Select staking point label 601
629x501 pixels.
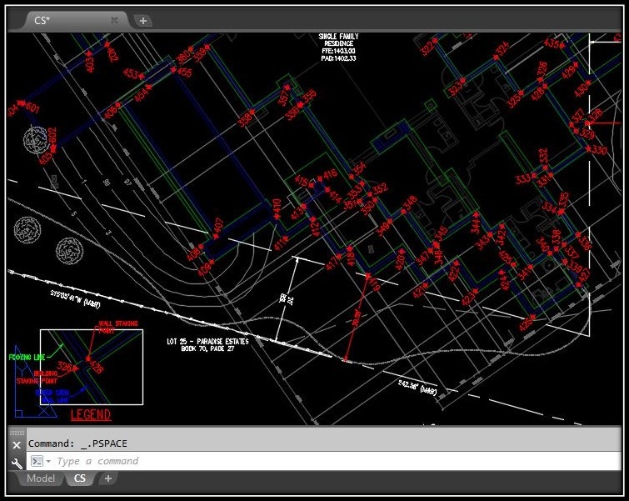[32, 108]
